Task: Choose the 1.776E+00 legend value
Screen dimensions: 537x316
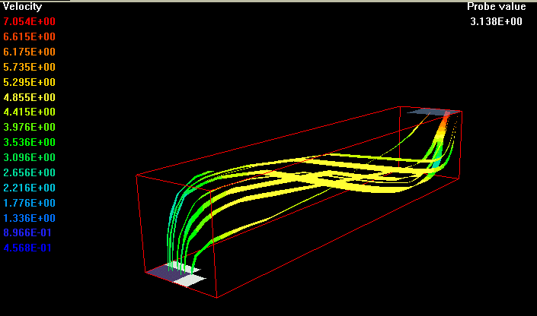Action: point(29,203)
